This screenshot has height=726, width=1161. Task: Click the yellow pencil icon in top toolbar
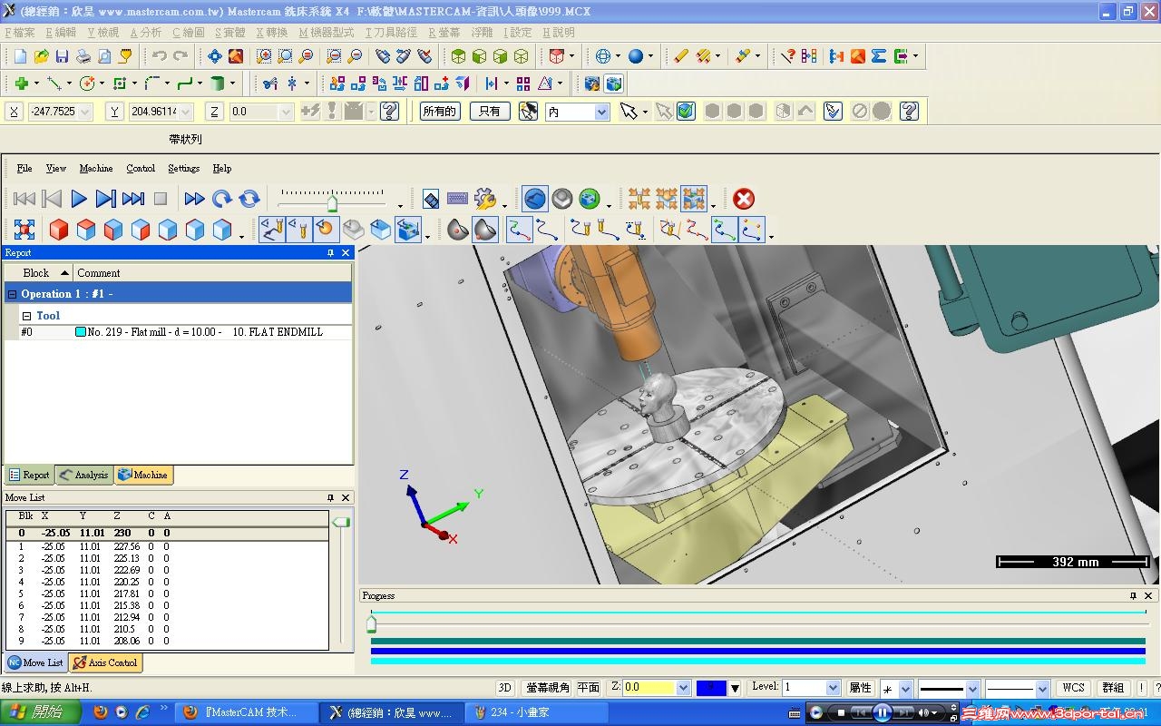tap(681, 56)
